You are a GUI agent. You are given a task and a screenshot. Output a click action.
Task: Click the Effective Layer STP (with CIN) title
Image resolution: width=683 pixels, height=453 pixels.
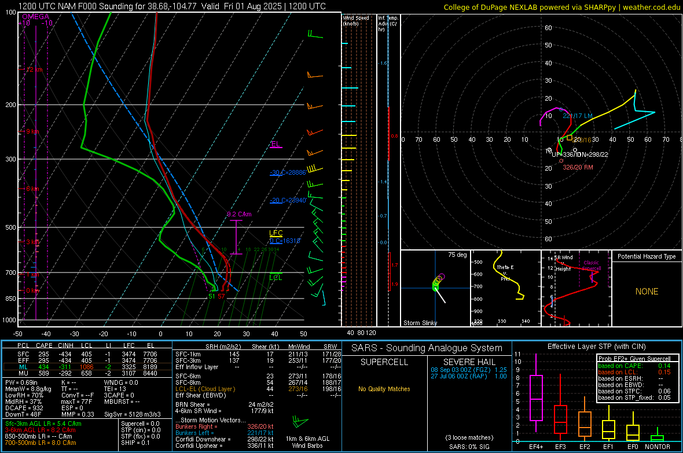coord(596,347)
